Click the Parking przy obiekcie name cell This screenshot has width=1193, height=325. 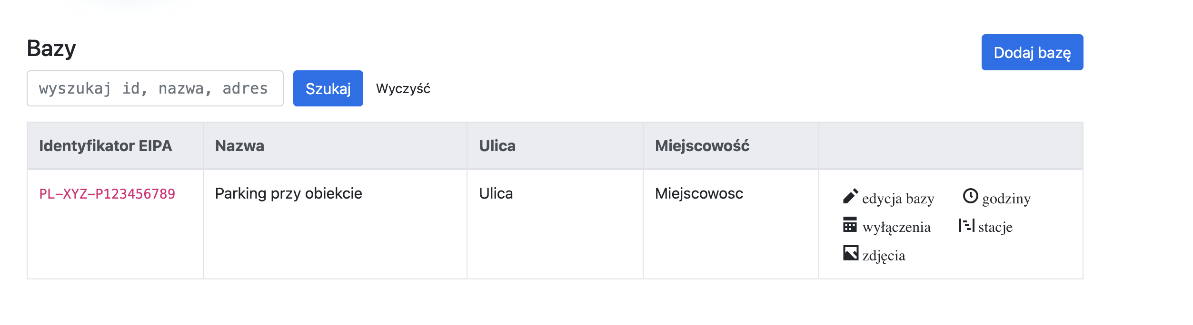pyautogui.click(x=288, y=194)
